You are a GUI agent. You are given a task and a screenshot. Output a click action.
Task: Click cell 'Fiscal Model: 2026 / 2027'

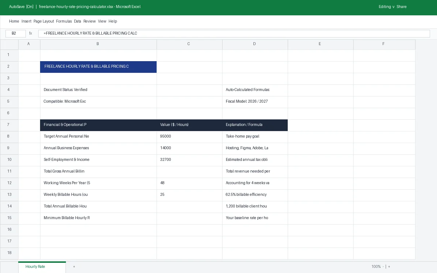[255, 102]
